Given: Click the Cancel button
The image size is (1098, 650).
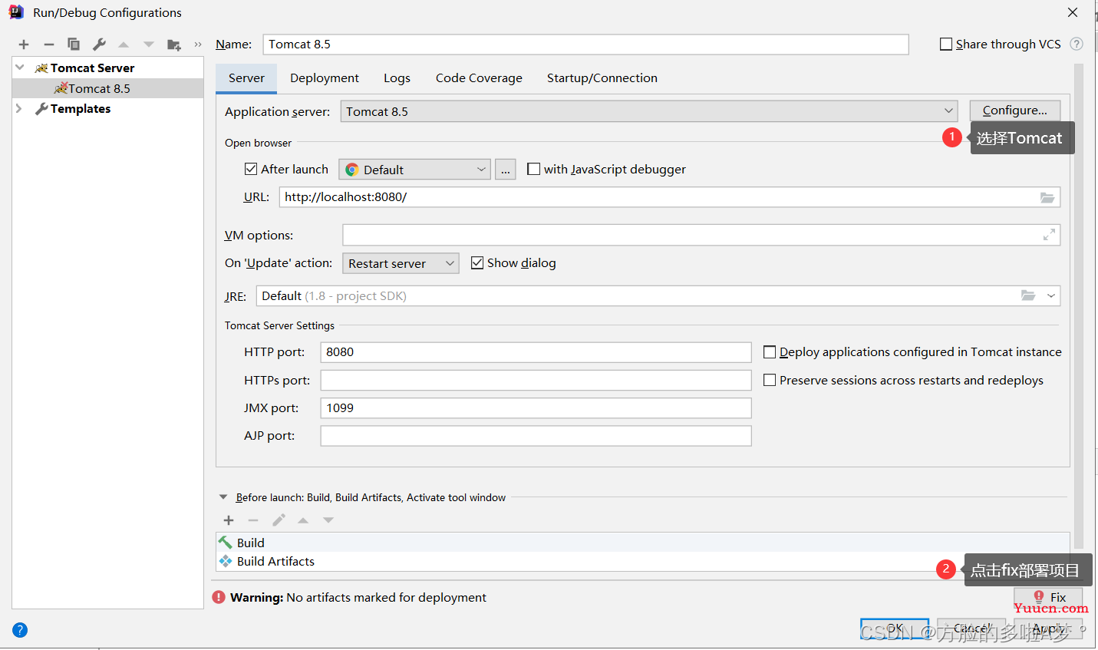Looking at the screenshot, I should pyautogui.click(x=971, y=629).
